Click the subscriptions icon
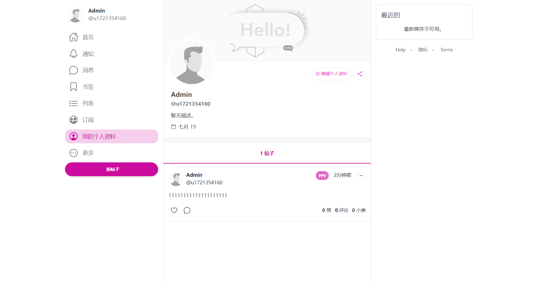 point(74,120)
